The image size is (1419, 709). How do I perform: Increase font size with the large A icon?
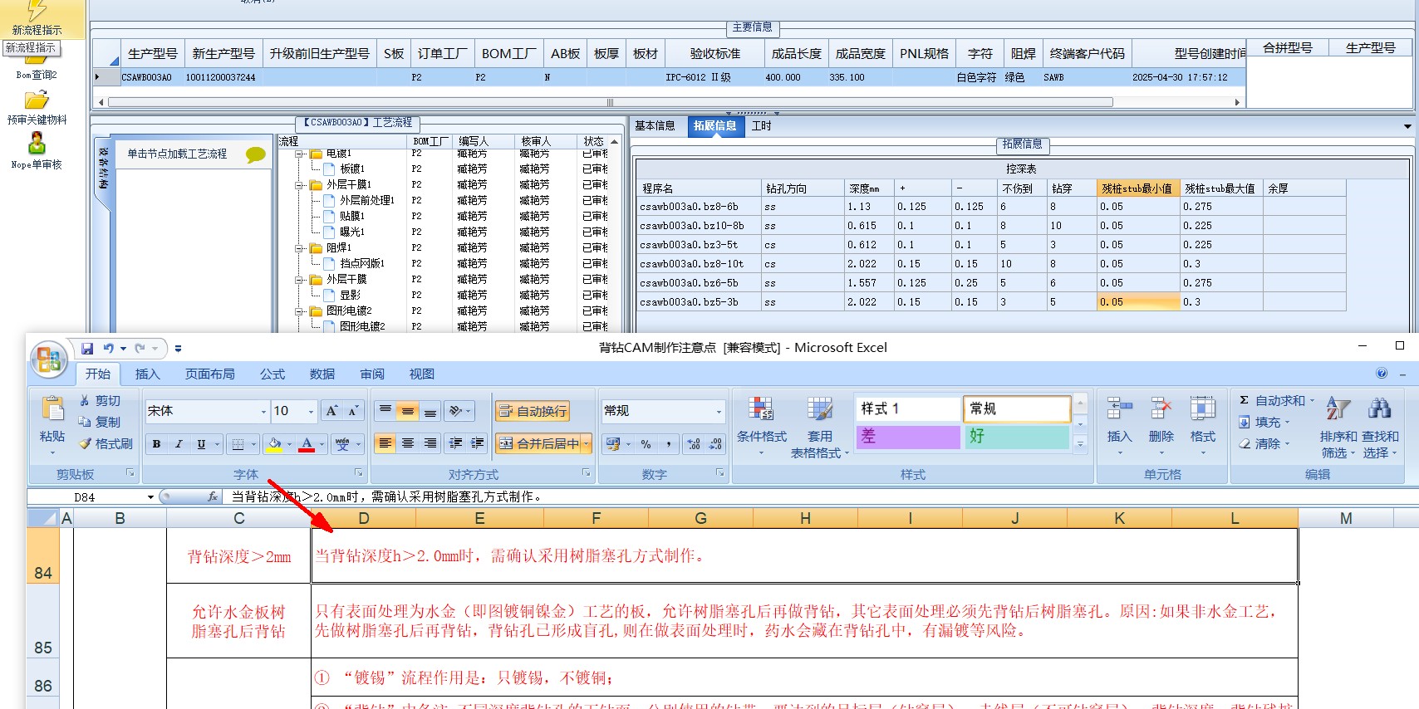pyautogui.click(x=331, y=411)
